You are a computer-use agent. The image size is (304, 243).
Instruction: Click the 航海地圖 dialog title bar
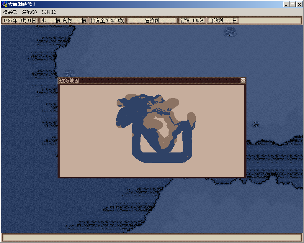point(148,81)
